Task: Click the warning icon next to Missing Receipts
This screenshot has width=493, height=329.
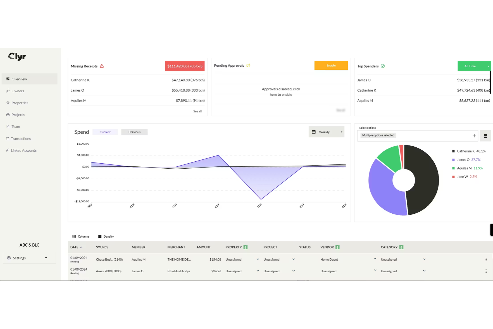Action: coord(102,66)
